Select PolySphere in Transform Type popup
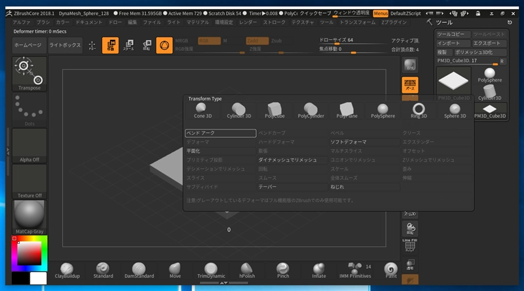Image resolution: width=524 pixels, height=291 pixels. coord(383,111)
